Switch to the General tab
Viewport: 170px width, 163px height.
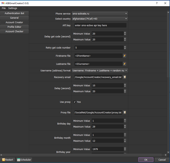coord(14,18)
